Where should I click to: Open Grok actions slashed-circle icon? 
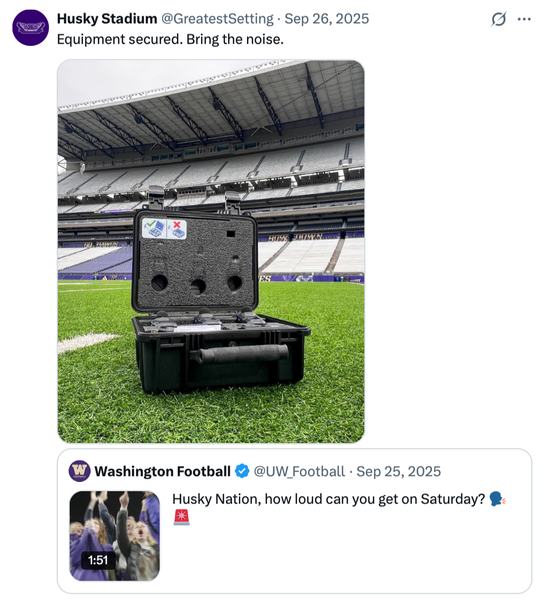pyautogui.click(x=498, y=19)
